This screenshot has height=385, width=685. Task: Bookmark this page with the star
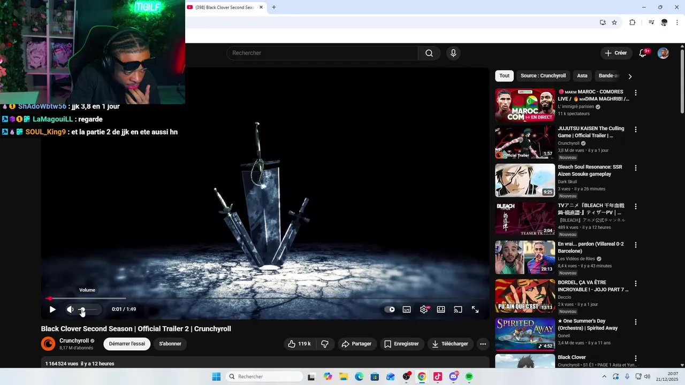tap(614, 22)
